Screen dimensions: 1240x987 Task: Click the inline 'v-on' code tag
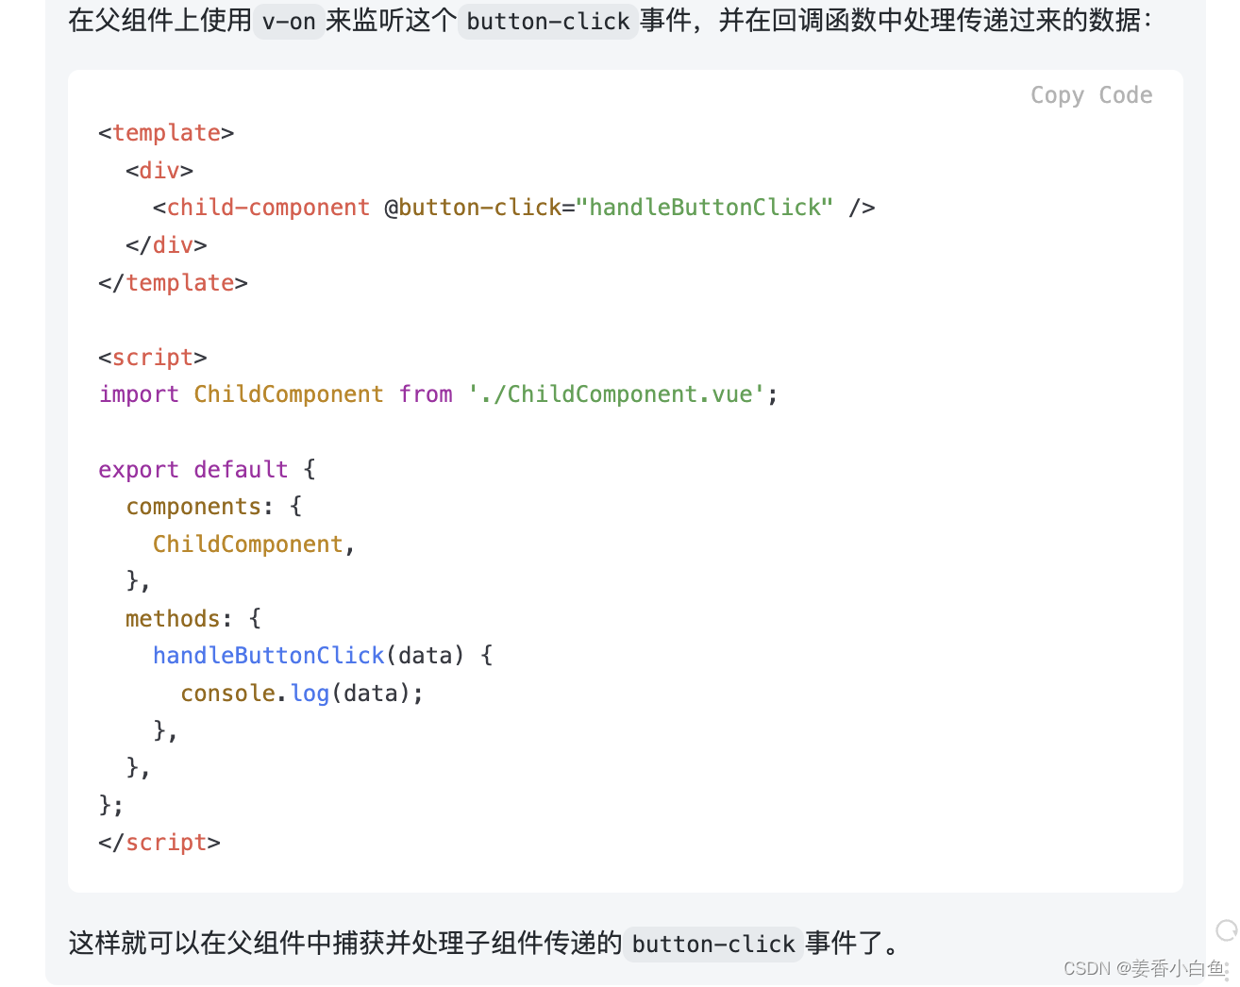(x=289, y=21)
